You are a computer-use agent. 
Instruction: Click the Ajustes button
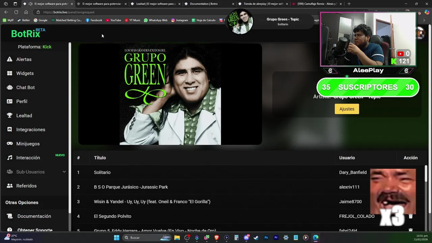pyautogui.click(x=347, y=109)
